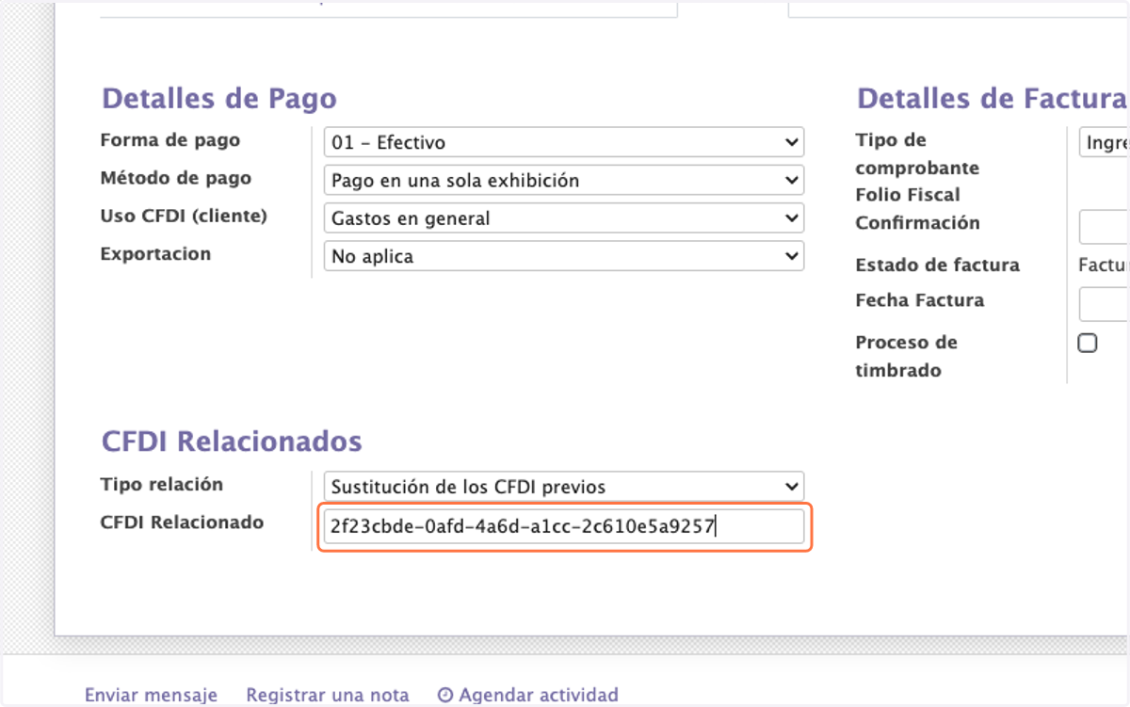Open the Uso CFDI (cliente) dropdown
The width and height of the screenshot is (1130, 707).
(x=563, y=218)
